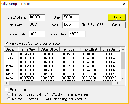The image size is (129, 104).
Task: Select the BSS section row
Action: point(62,62)
